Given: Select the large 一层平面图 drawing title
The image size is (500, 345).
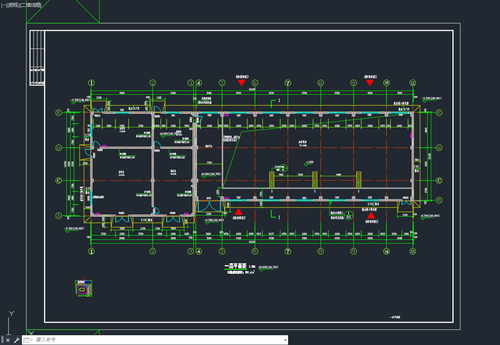Looking at the screenshot, I should [235, 266].
